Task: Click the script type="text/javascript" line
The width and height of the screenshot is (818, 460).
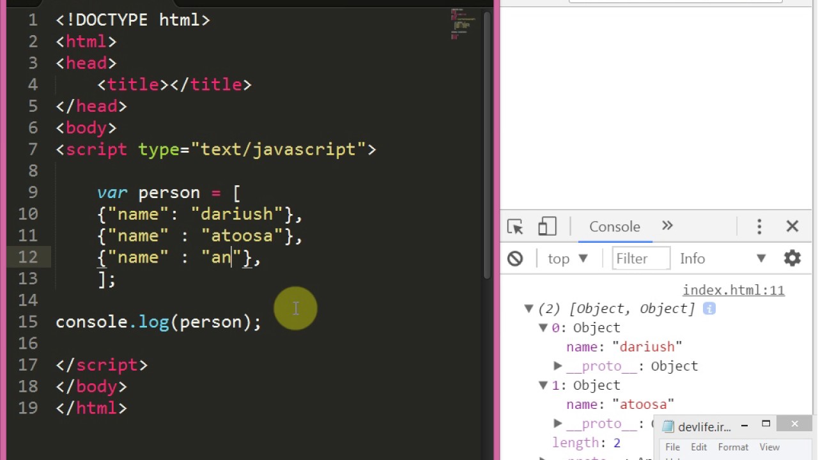Action: tap(216, 149)
